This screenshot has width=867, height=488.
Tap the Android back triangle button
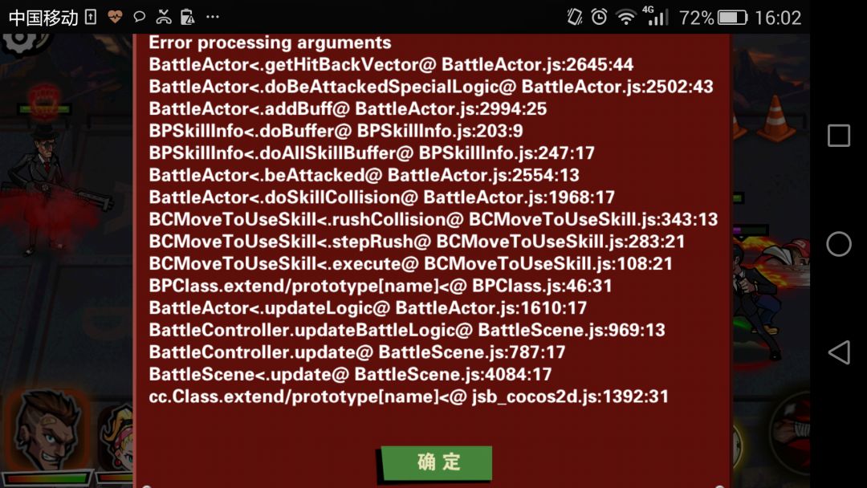[839, 352]
